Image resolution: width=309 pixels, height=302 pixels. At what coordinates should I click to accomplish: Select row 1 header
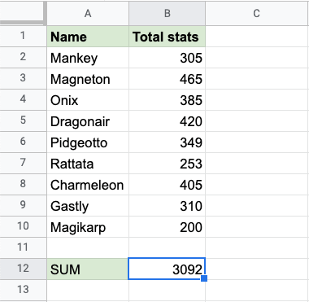pos(23,36)
